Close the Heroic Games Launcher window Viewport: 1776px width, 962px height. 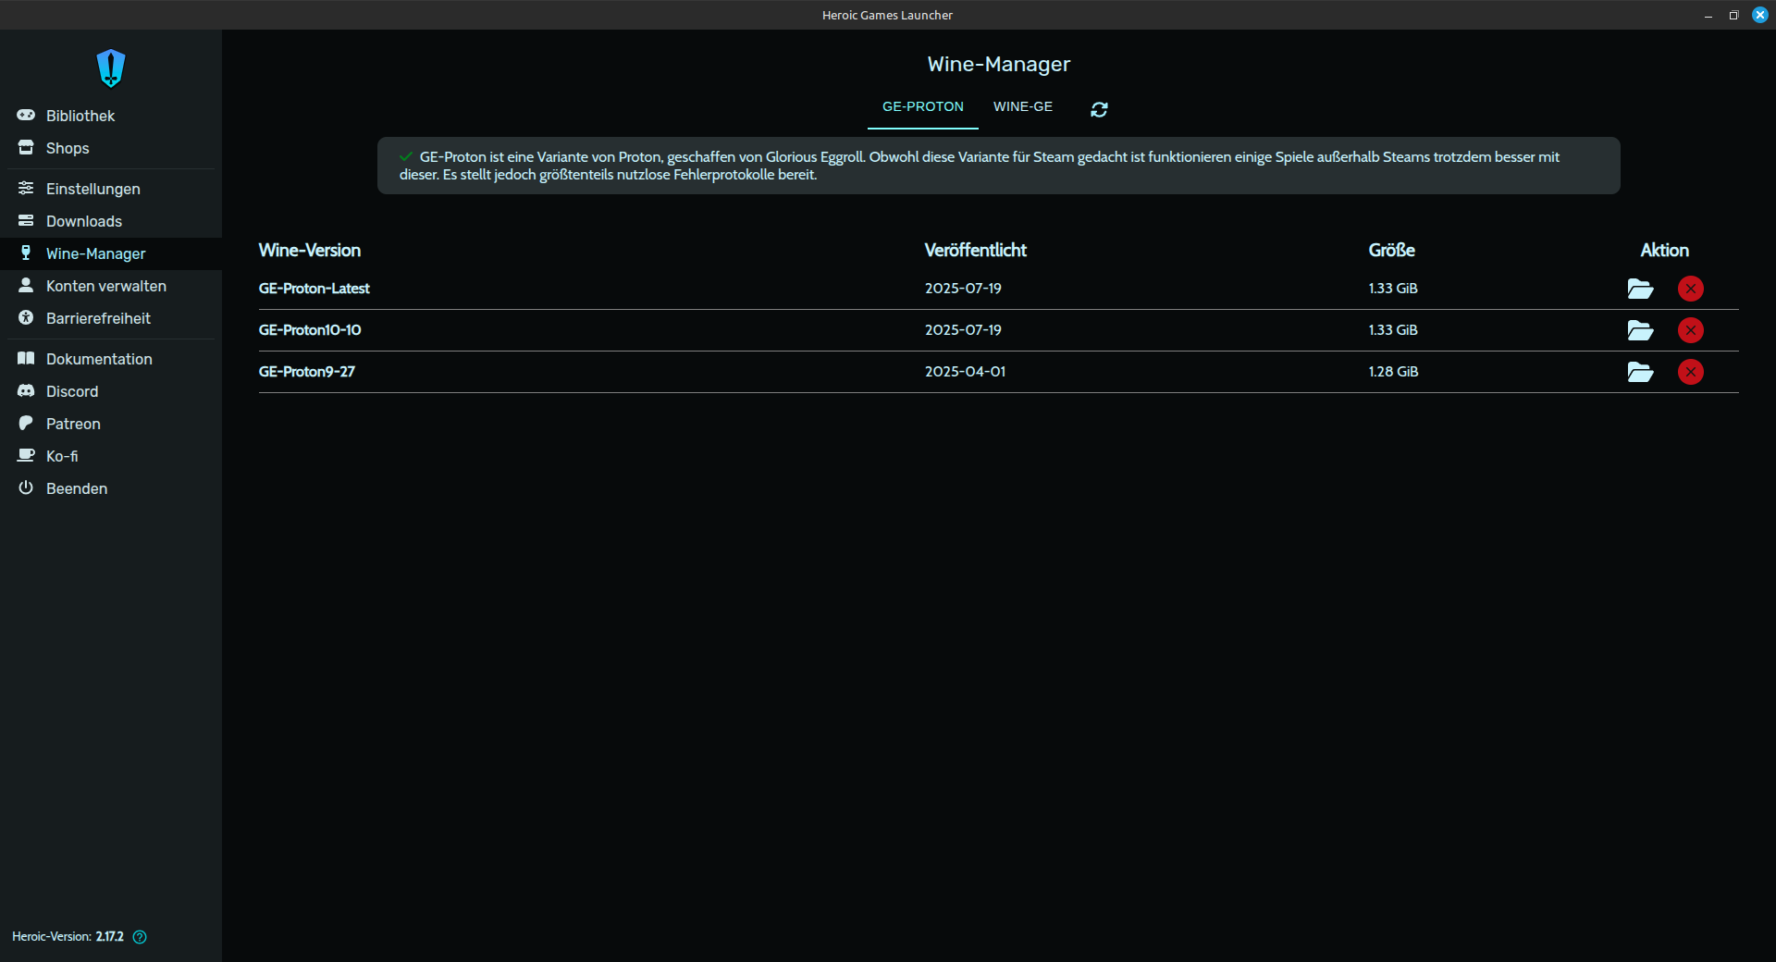tap(1759, 15)
